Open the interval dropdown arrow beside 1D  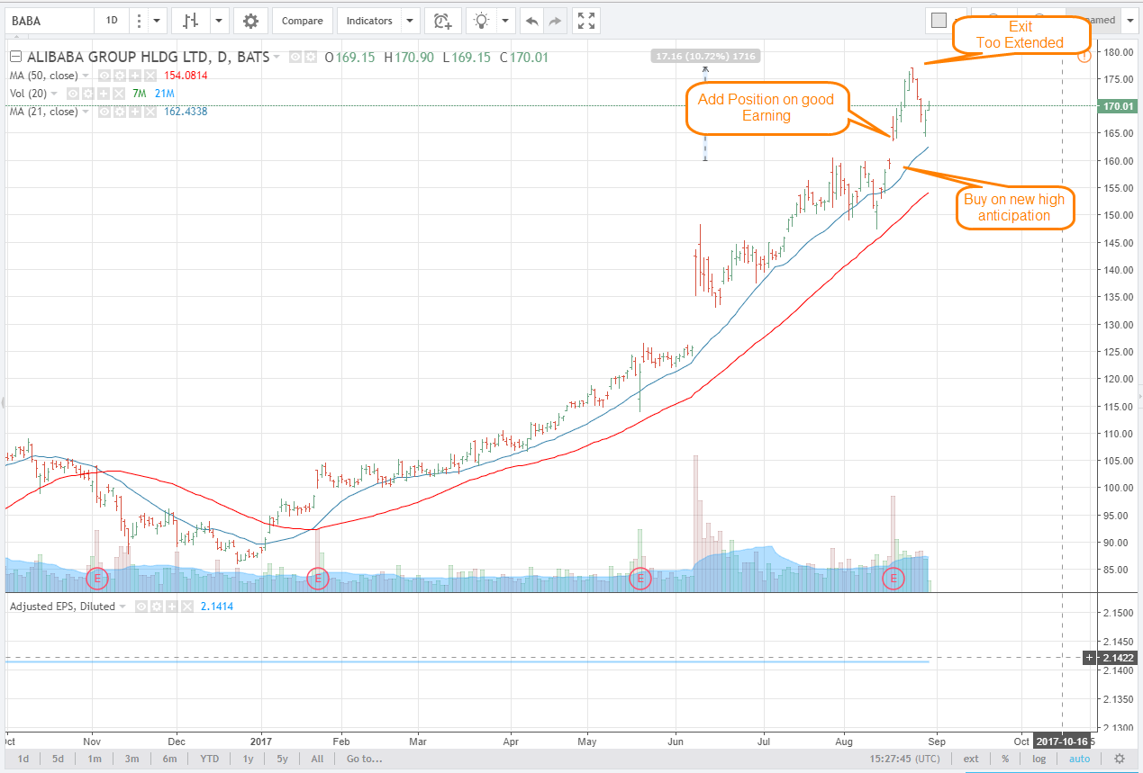157,21
